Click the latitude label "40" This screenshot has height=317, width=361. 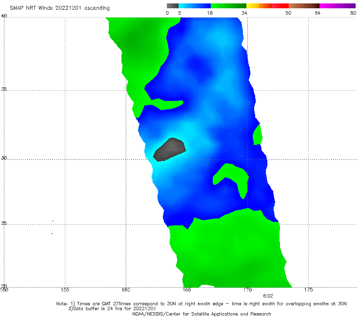(x=4, y=16)
